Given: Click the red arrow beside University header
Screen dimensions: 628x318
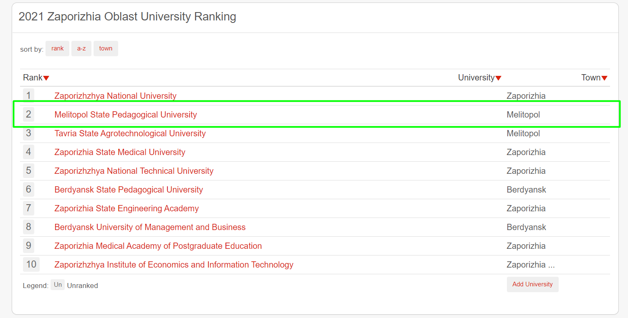Looking at the screenshot, I should [498, 78].
